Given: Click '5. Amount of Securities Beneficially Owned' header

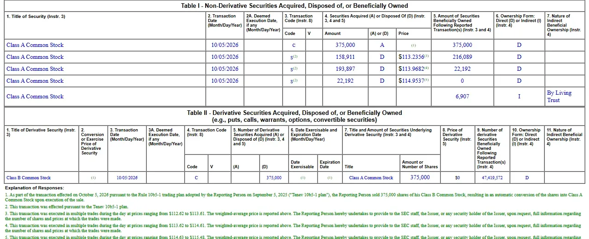Looking at the screenshot, I should pyautogui.click(x=462, y=23).
